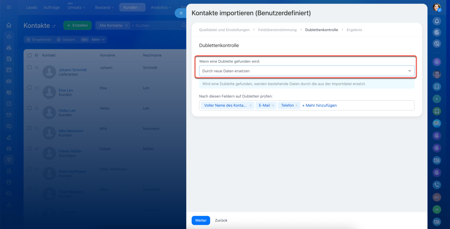Viewport: 450px width, 229px height.
Task: Open row menu for Johann Schmidt
Action: tap(36, 67)
